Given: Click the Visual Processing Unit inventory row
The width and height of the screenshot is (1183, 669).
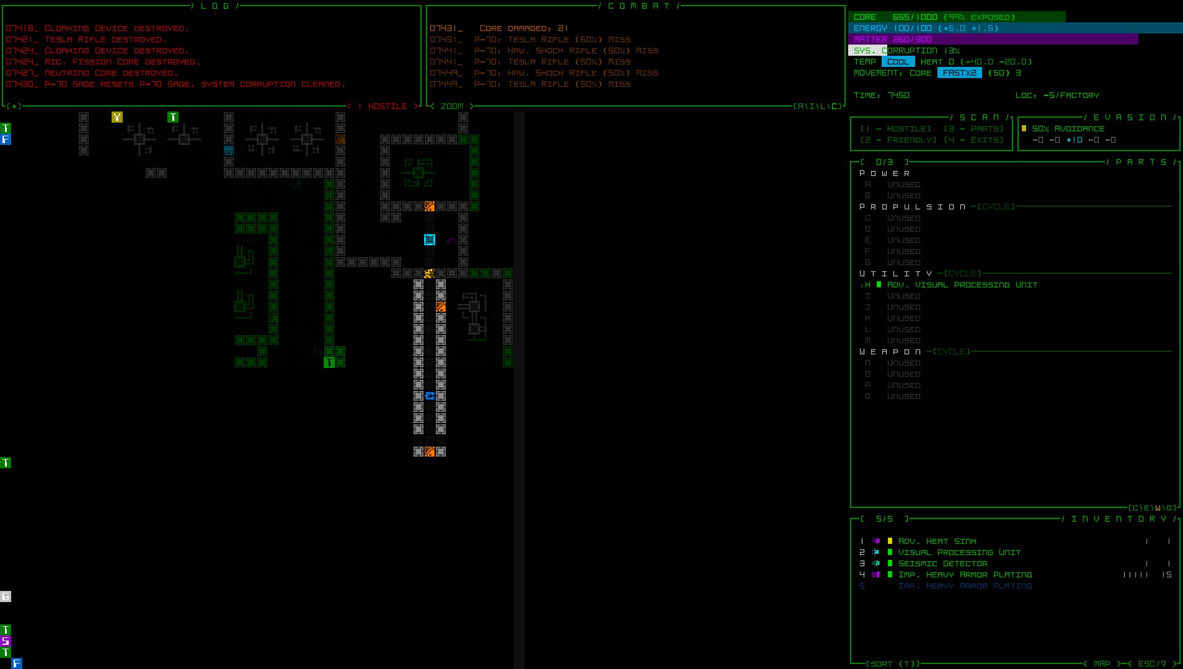Looking at the screenshot, I should point(1016,553).
